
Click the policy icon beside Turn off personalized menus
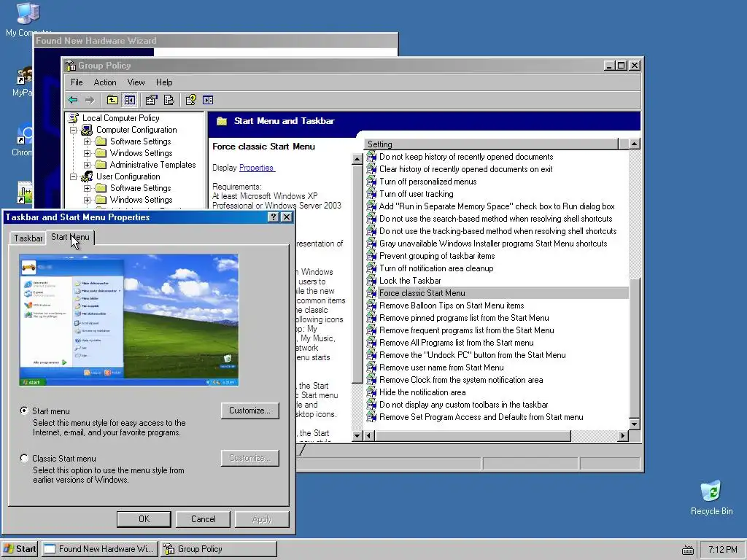[371, 182]
